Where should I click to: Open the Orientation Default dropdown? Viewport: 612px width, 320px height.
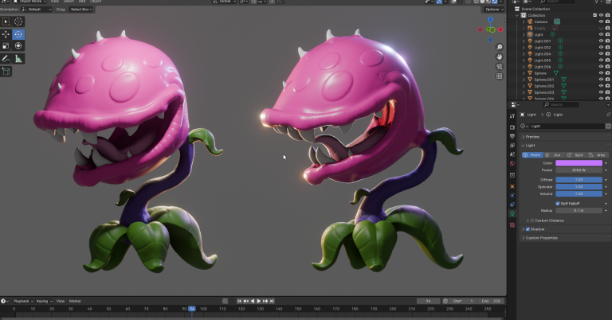(x=37, y=10)
